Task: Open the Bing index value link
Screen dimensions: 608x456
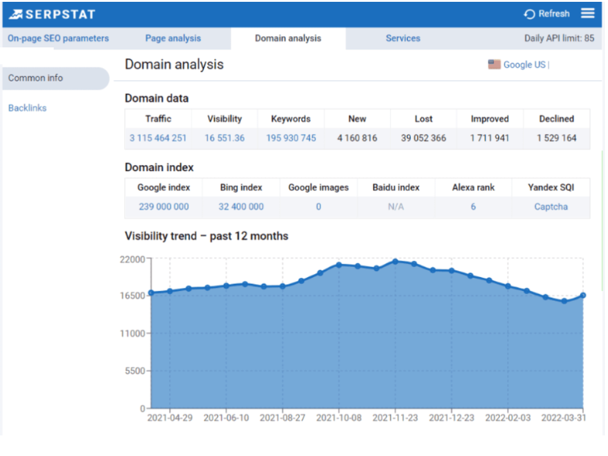Action: (240, 207)
